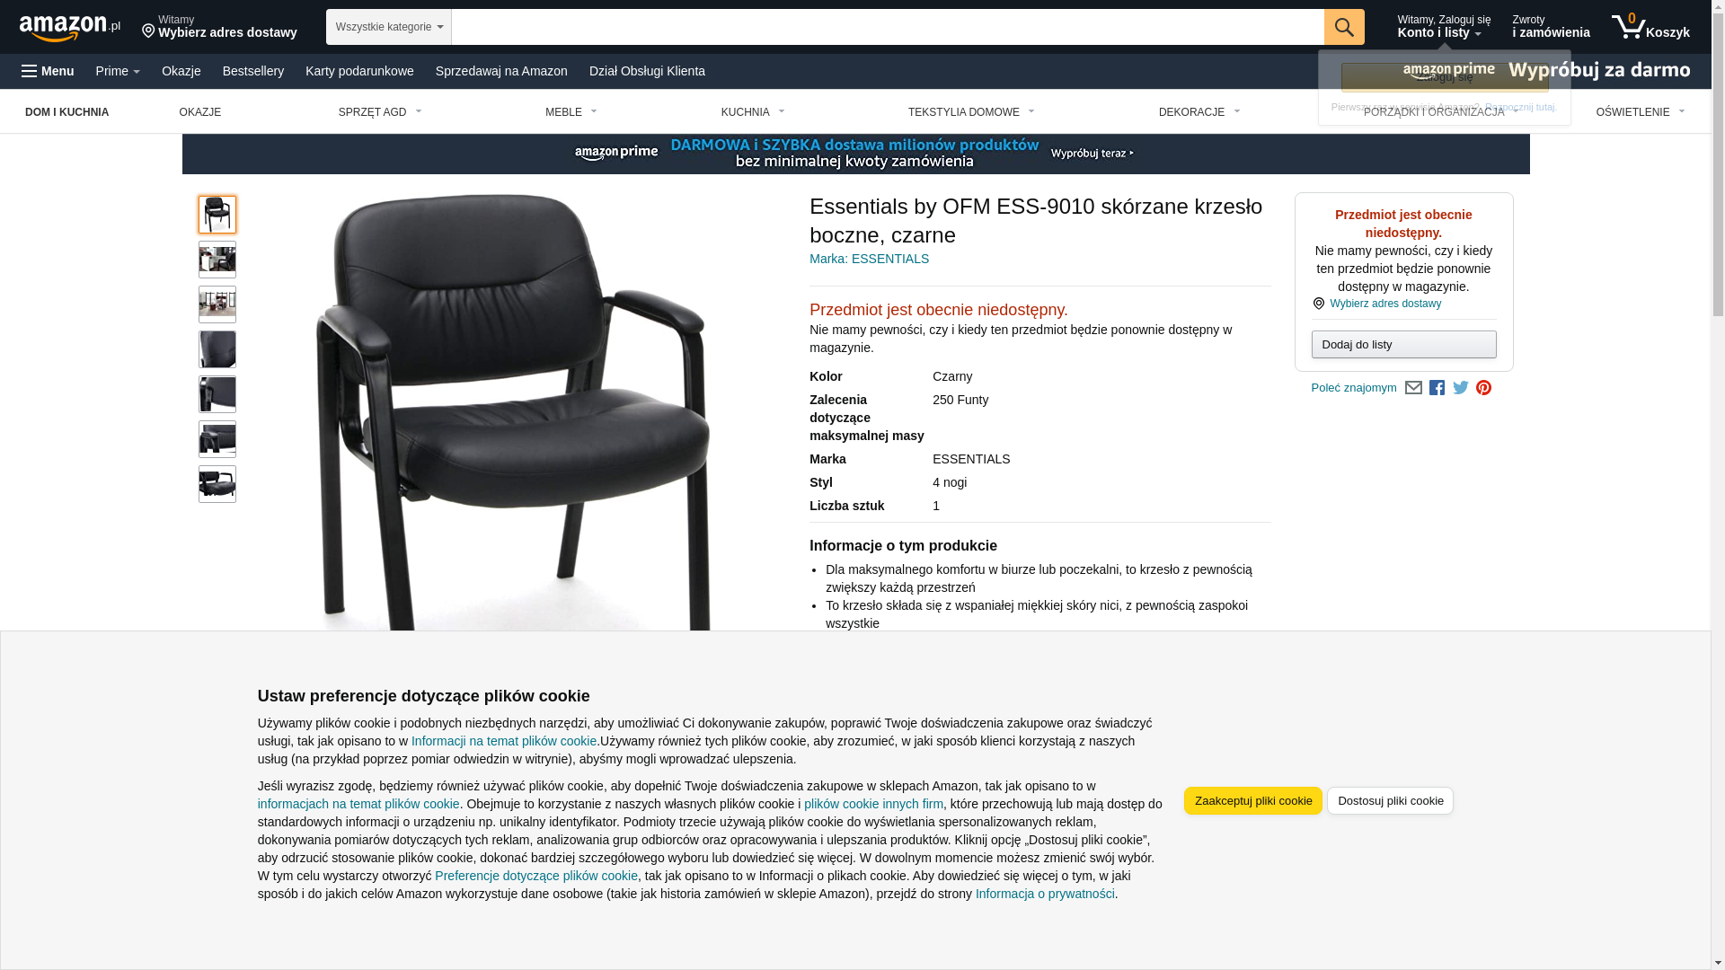Click the Amazon.pl logo
This screenshot has height=970, width=1725.
pyautogui.click(x=70, y=28)
